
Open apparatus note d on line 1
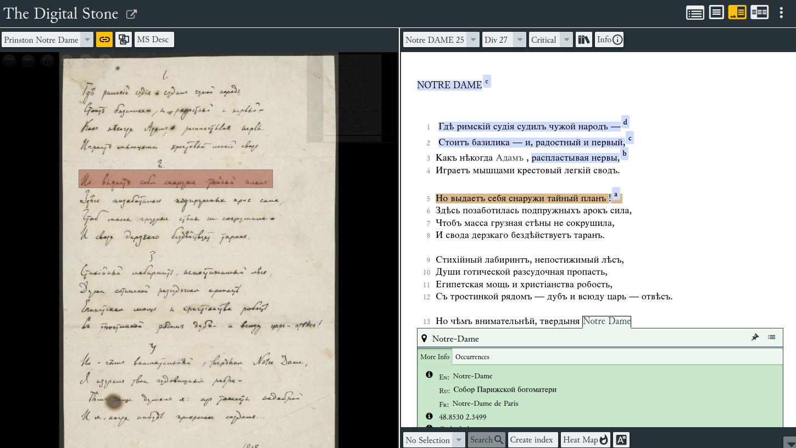625,122
